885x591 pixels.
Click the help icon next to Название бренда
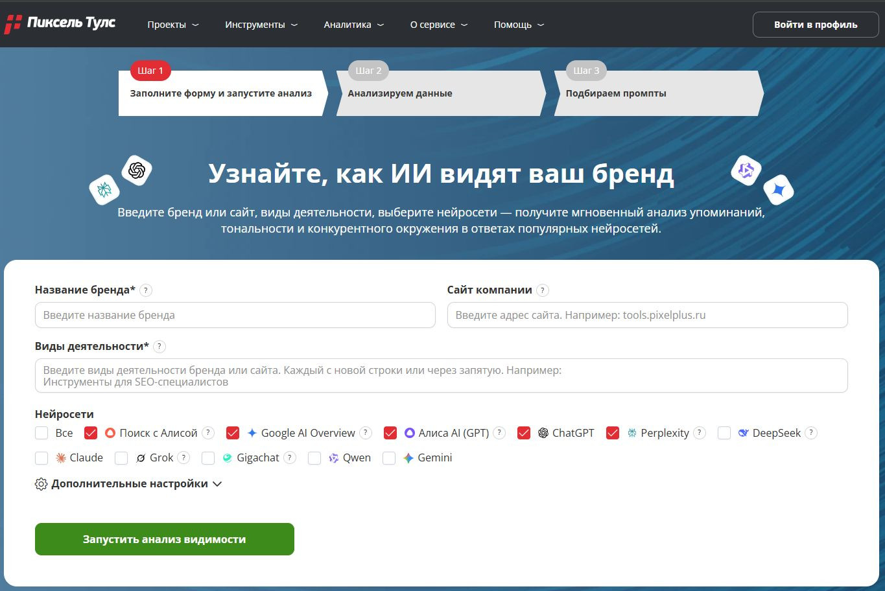point(146,290)
